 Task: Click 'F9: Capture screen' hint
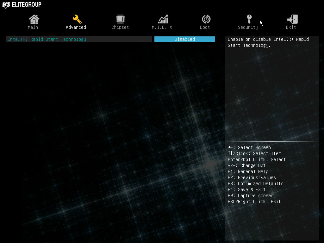[x=251, y=196]
